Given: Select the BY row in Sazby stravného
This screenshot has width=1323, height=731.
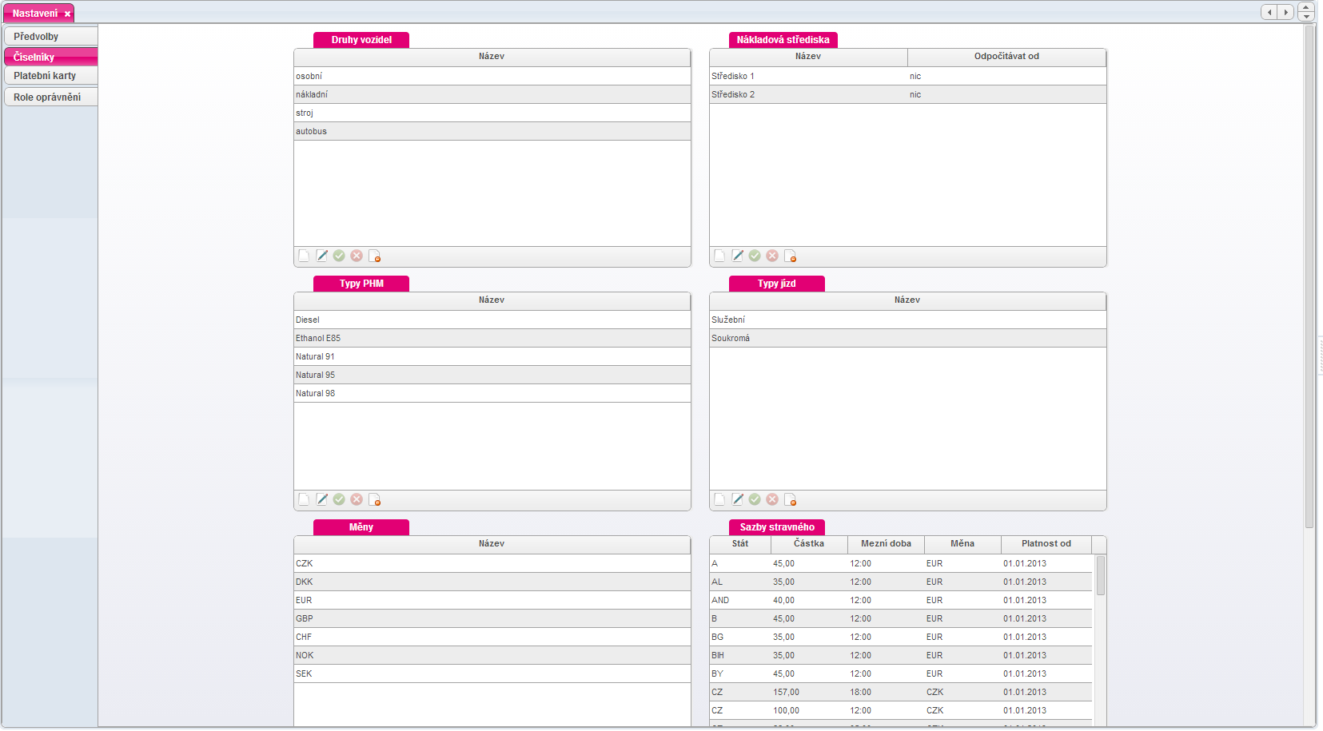Looking at the screenshot, I should [901, 673].
